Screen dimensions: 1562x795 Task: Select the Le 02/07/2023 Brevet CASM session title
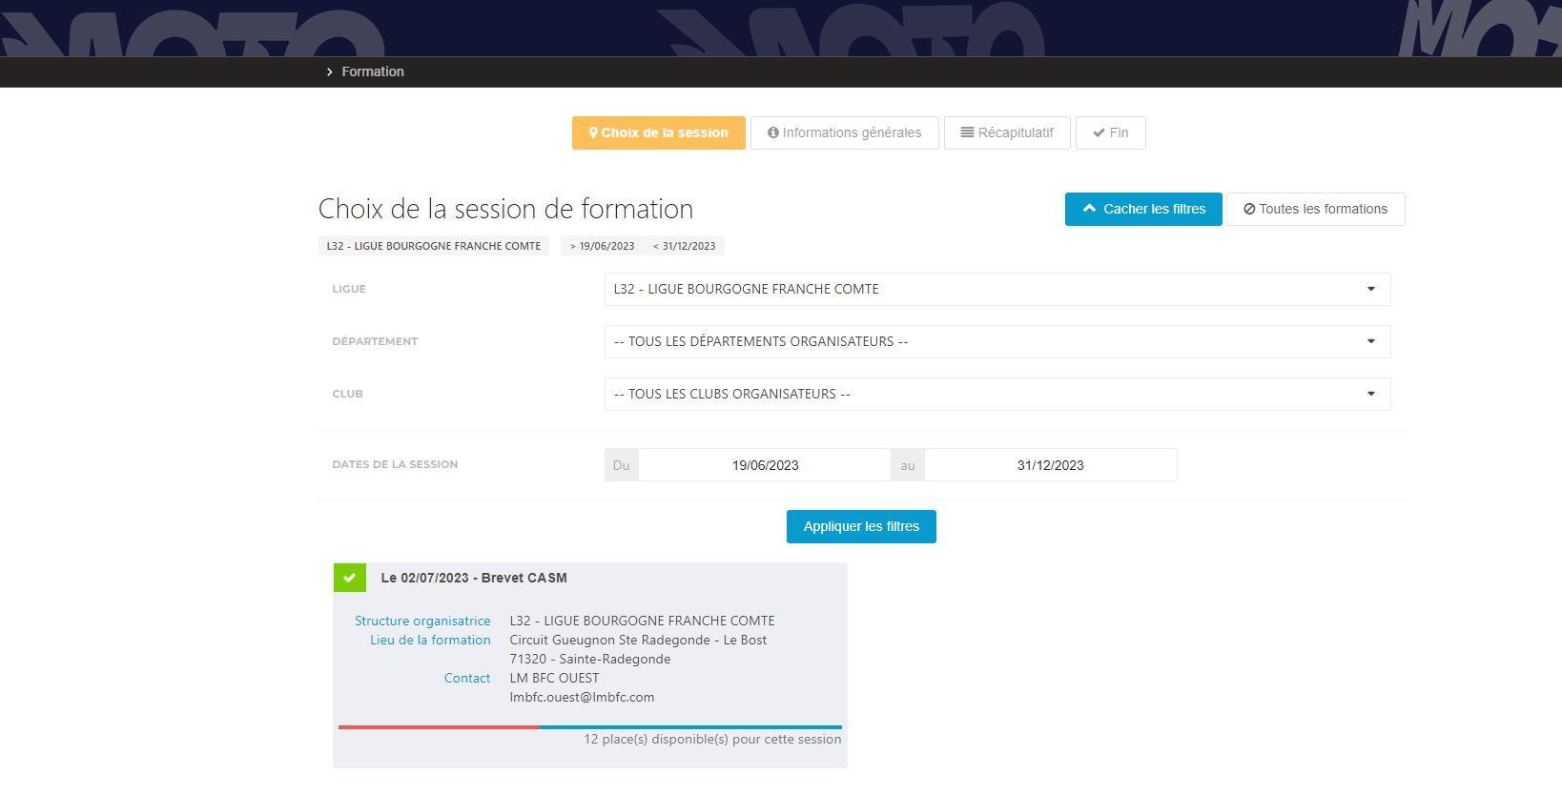pyautogui.click(x=474, y=578)
